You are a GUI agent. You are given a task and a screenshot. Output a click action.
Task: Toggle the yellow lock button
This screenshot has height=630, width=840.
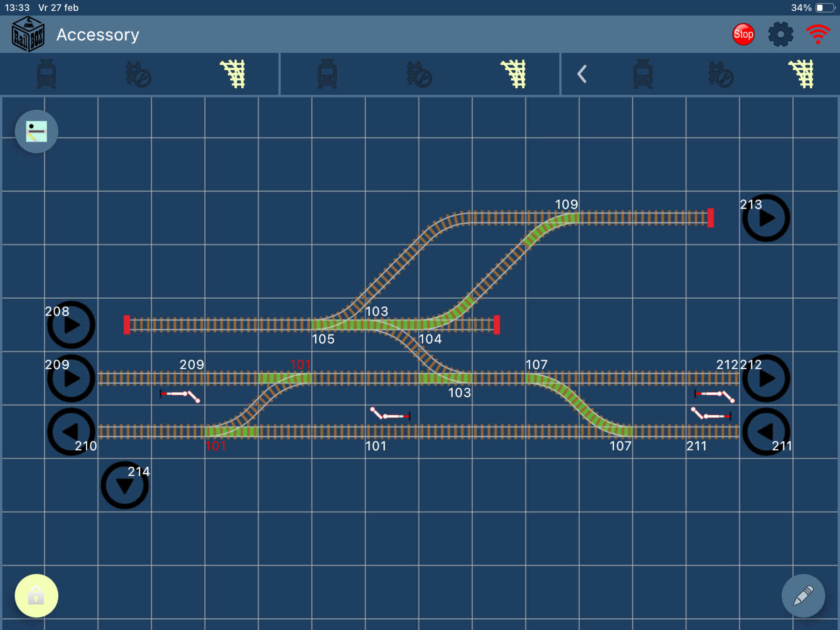point(36,595)
